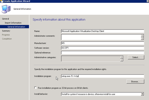Click down arrow in Administrative categories list
This screenshot has width=149, height=100.
click(122, 60)
